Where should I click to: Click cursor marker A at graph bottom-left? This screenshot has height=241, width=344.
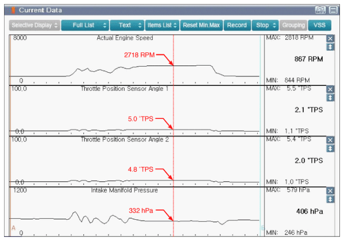pyautogui.click(x=14, y=228)
